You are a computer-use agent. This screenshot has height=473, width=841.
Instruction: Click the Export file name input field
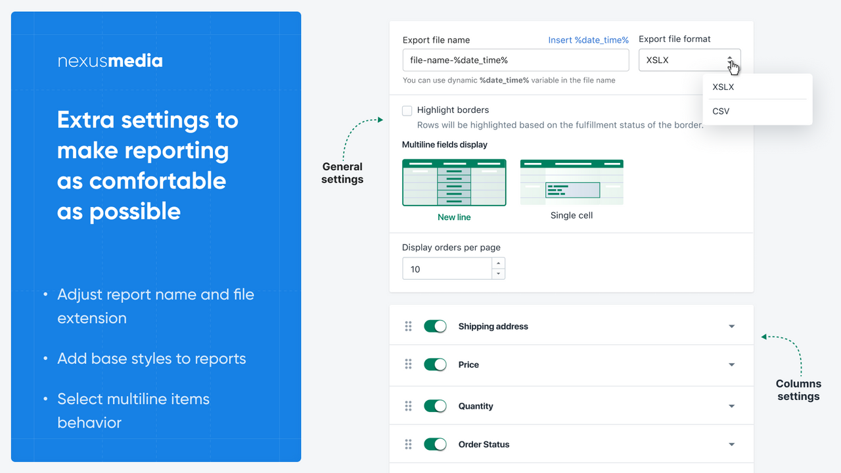coord(515,60)
